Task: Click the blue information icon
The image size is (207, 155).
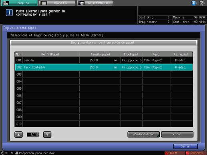Action: (x=9, y=13)
